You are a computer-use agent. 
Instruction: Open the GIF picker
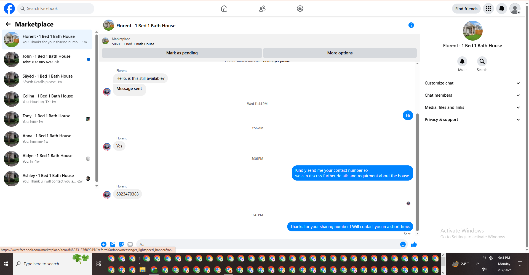coord(130,244)
